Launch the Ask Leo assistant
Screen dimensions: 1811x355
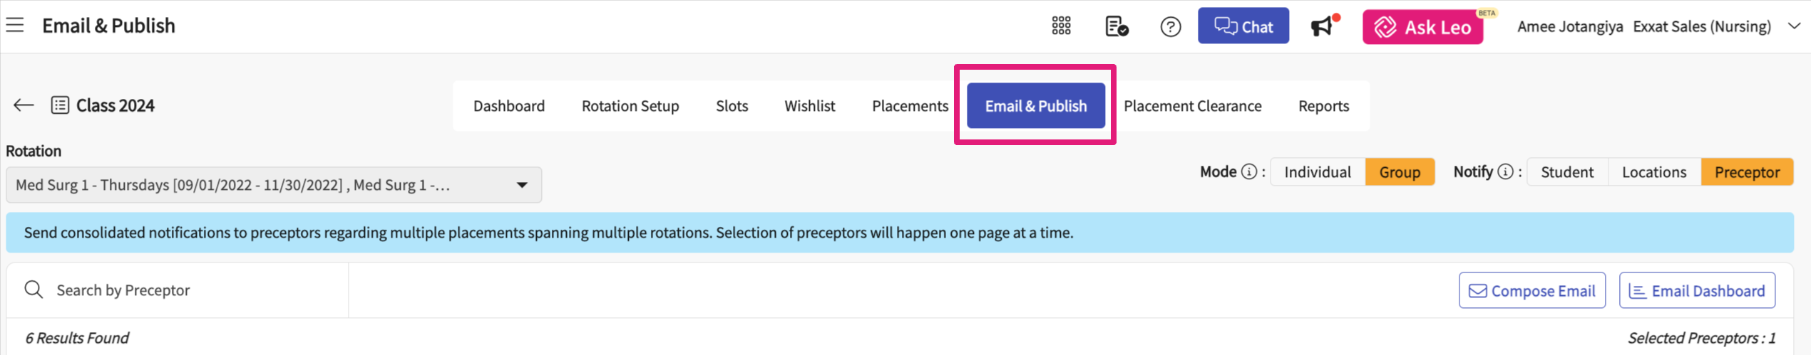point(1422,27)
